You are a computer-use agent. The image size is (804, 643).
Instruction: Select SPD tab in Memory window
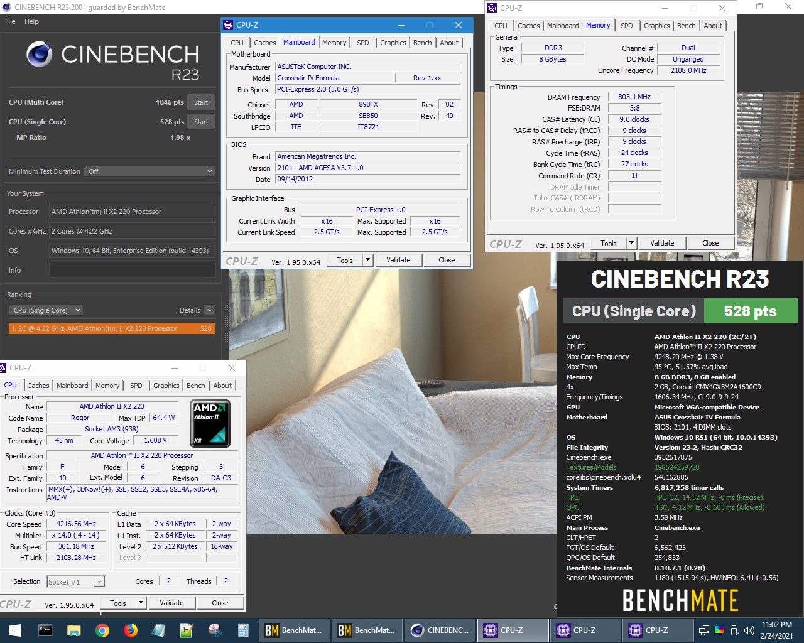tap(626, 26)
